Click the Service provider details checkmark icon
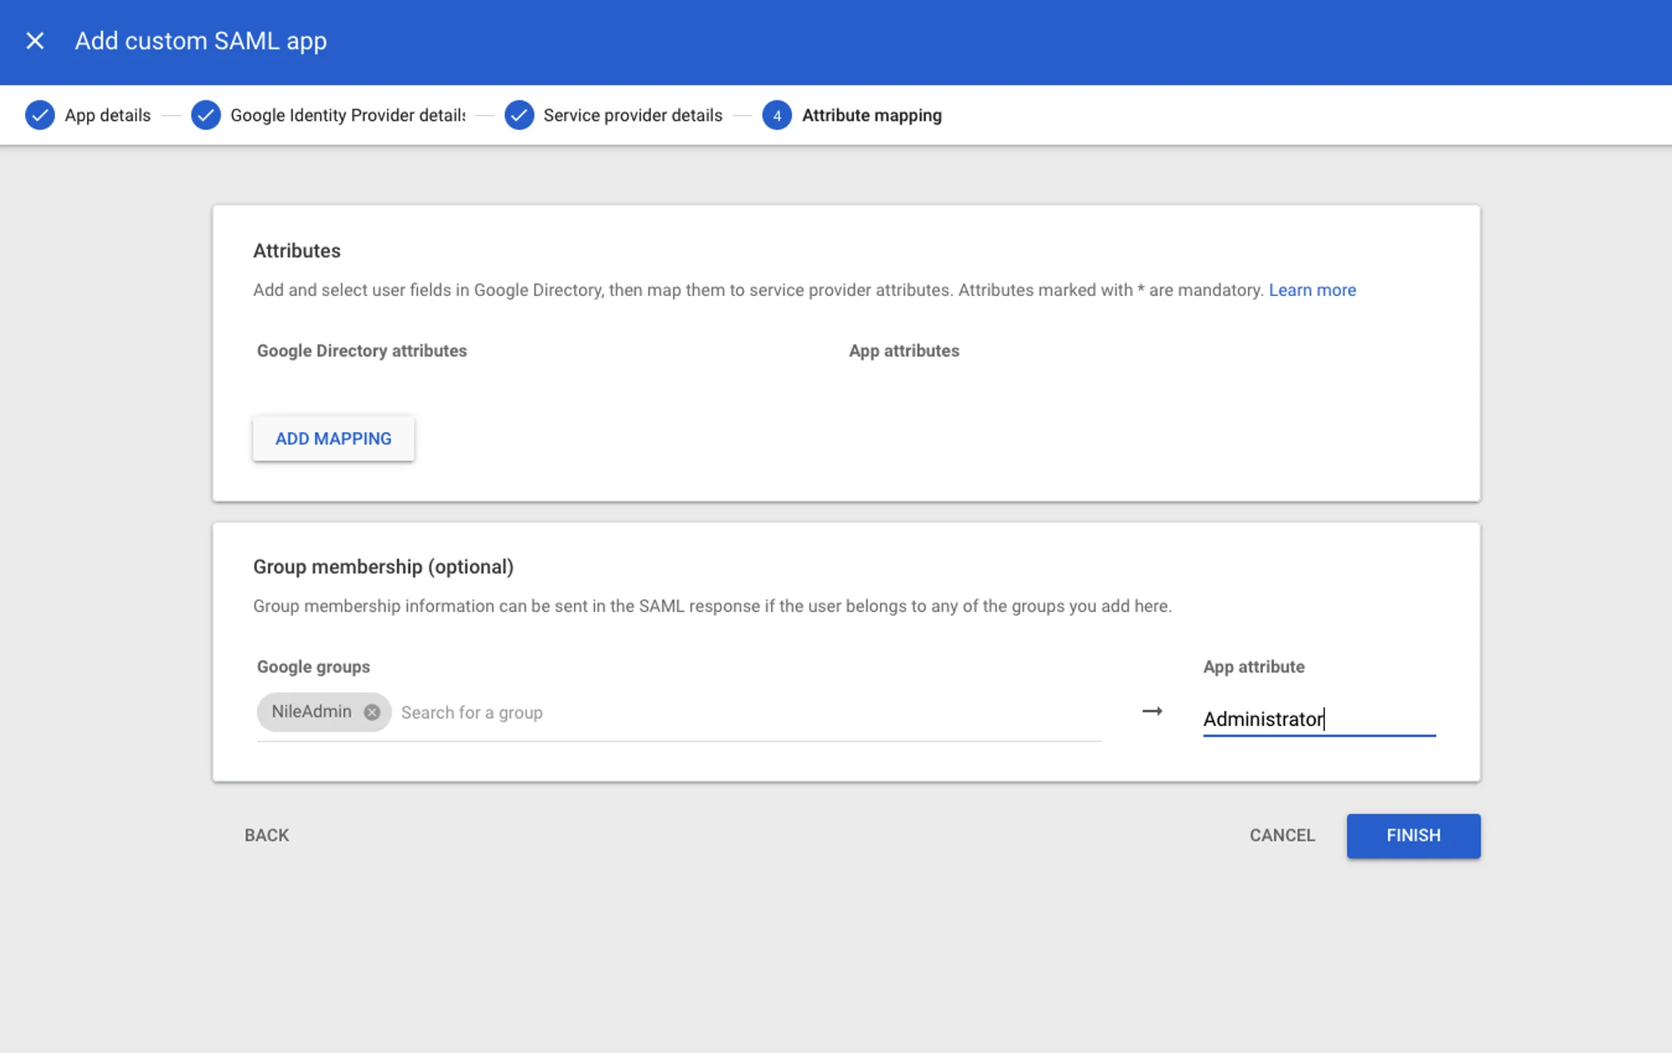1672x1053 pixels. coord(519,116)
